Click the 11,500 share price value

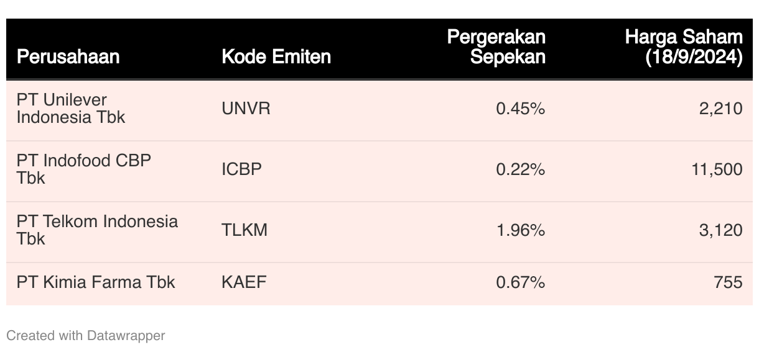[717, 169]
